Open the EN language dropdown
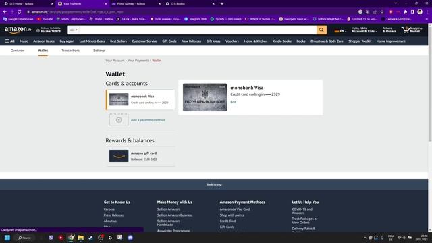432x243 pixels. point(340,31)
